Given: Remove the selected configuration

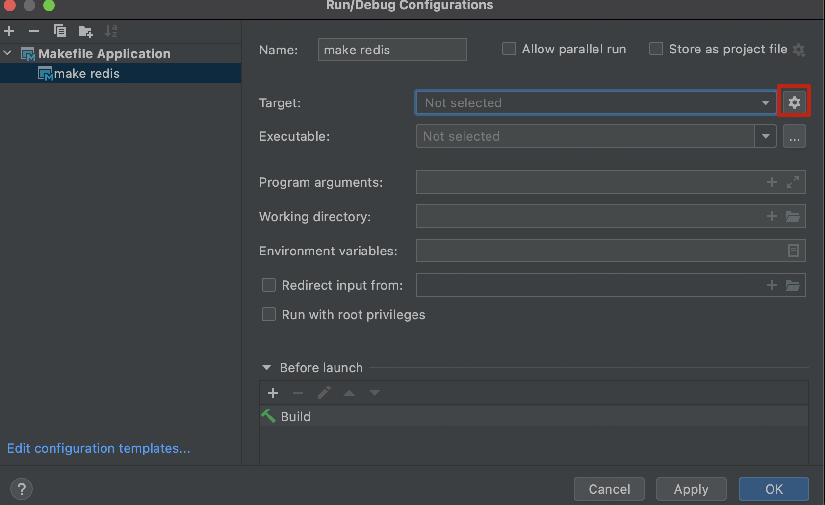Looking at the screenshot, I should coord(34,31).
